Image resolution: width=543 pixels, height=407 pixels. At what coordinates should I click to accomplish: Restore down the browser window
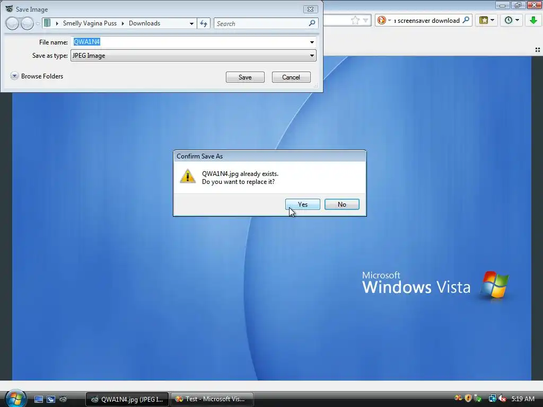[518, 5]
